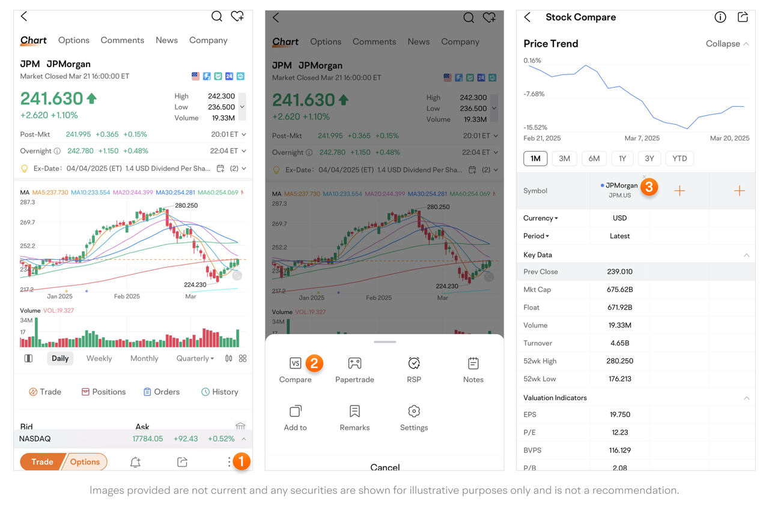Open the three-dot More menu
The width and height of the screenshot is (769, 507).
229,462
